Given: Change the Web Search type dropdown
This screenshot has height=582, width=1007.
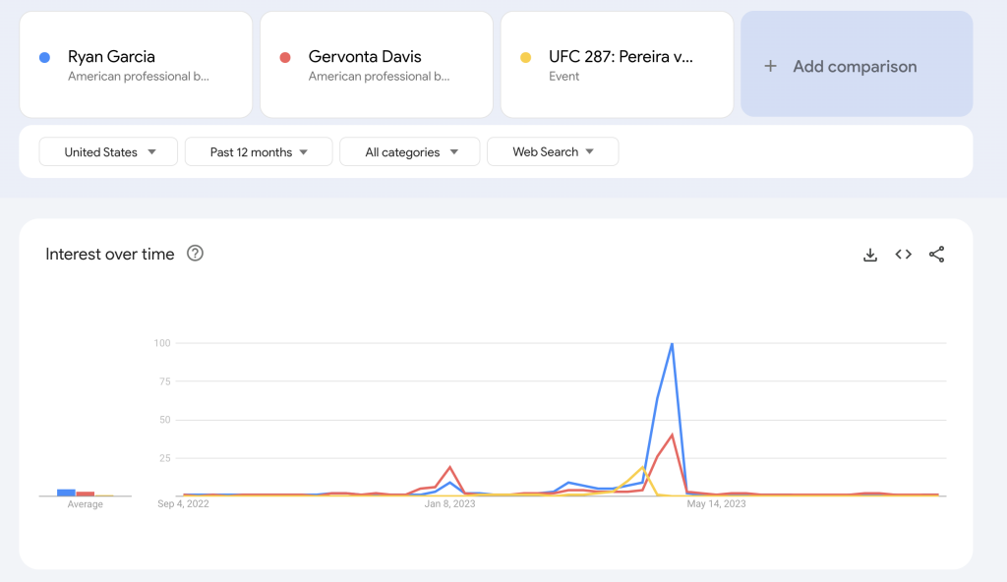Looking at the screenshot, I should [x=553, y=151].
